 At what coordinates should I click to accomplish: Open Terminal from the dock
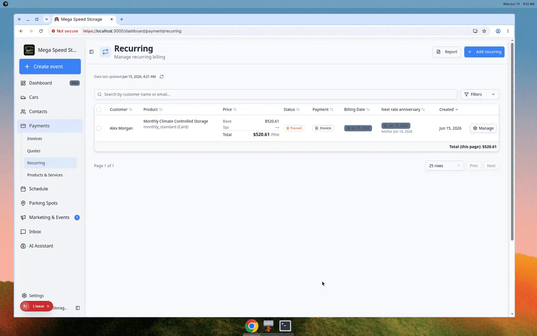click(x=285, y=326)
